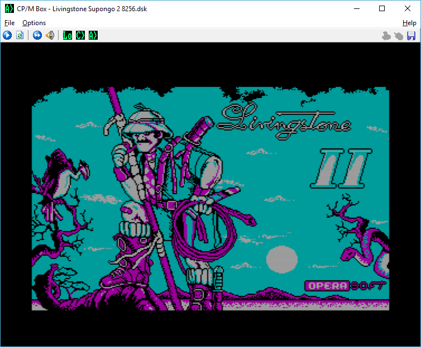Maximize the CP/M Box window
Viewport: 421px width, 347px height.
(x=382, y=8)
